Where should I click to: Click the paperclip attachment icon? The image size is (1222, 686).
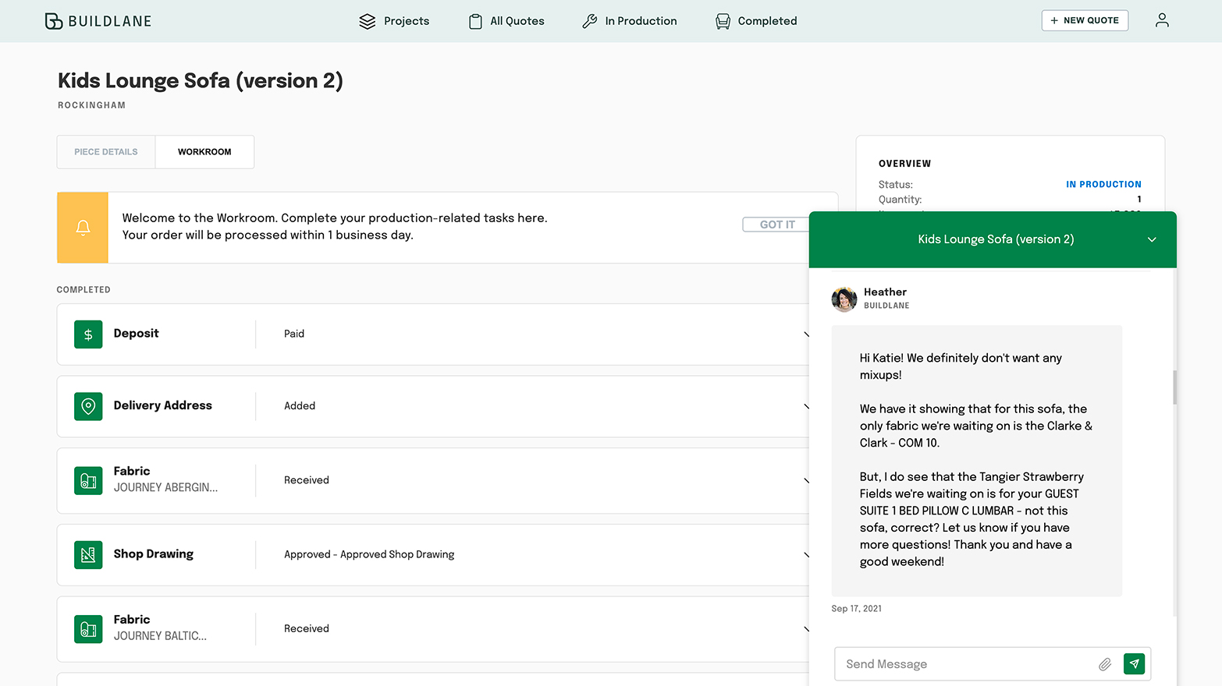click(1104, 664)
